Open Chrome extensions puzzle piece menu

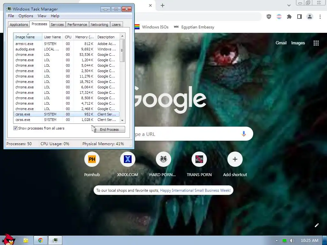click(289, 17)
